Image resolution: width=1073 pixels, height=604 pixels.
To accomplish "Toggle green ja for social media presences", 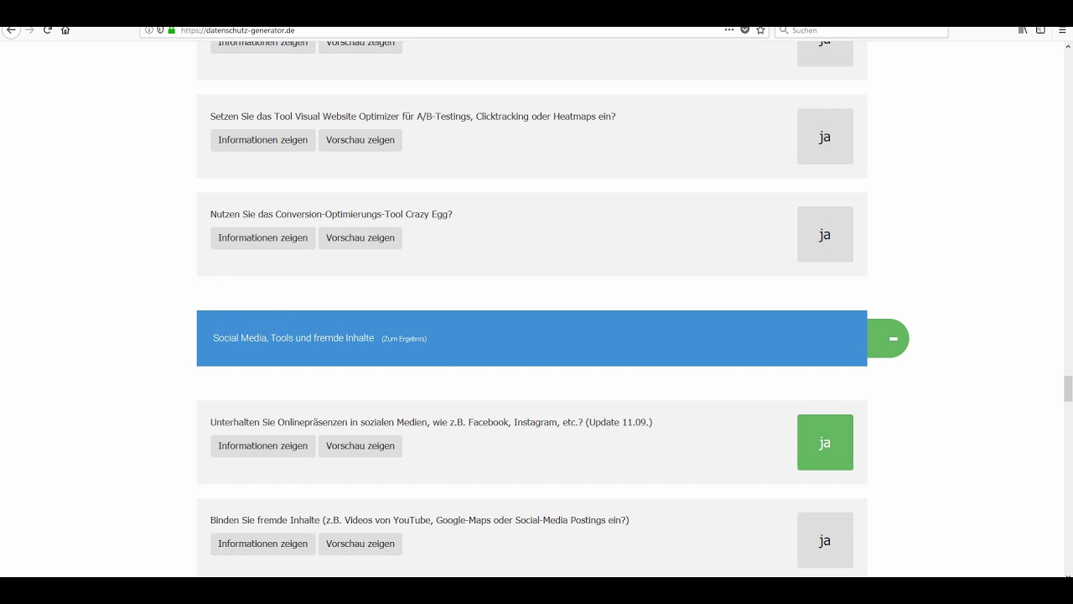I will (825, 443).
